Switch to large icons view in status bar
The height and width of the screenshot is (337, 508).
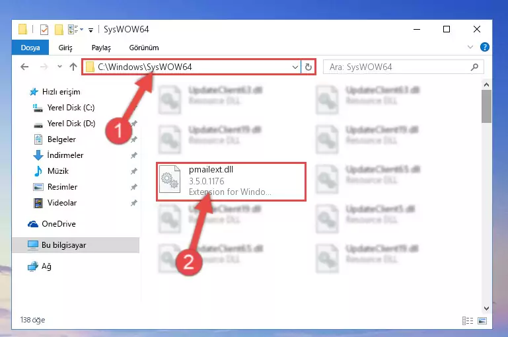(482, 320)
